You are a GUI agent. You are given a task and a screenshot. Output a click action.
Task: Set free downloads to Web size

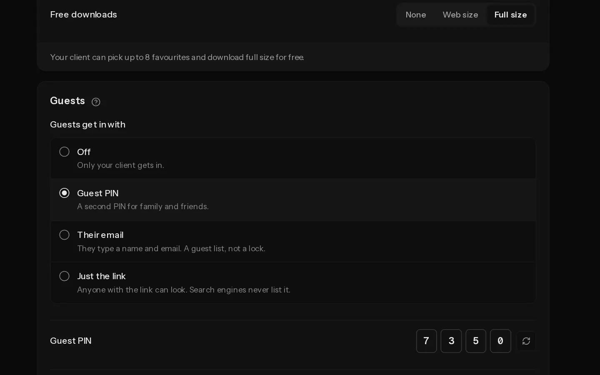(460, 15)
